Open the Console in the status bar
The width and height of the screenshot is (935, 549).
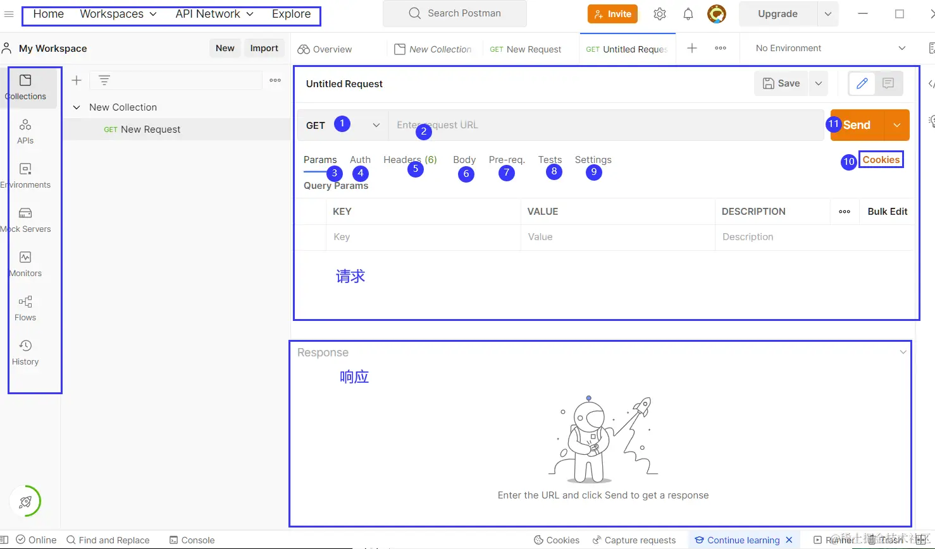[x=192, y=540]
